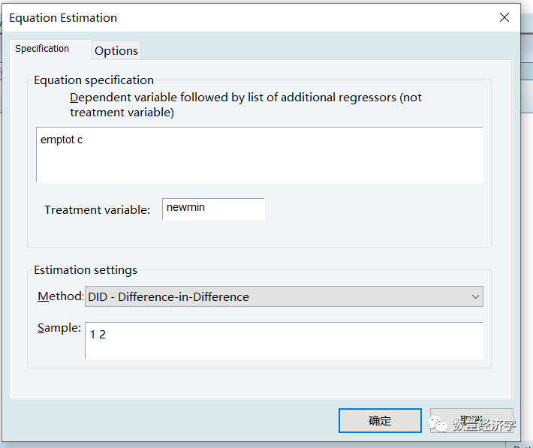Click the 'Method:' label
Screen dimensions: 533x448
60,296
